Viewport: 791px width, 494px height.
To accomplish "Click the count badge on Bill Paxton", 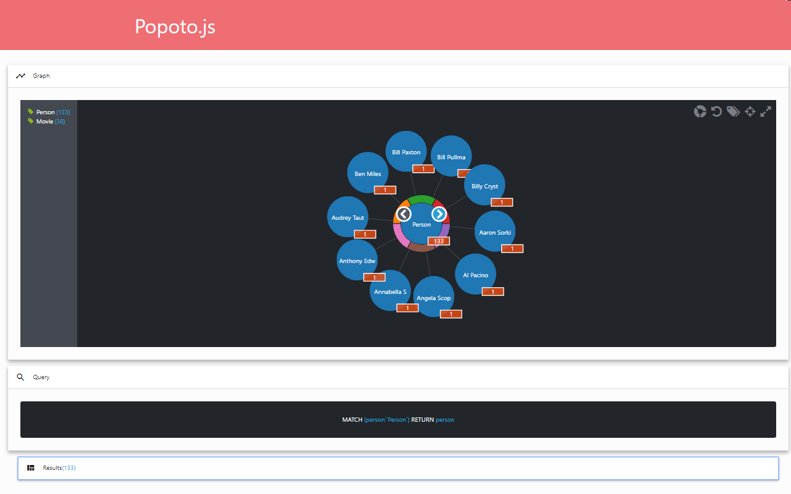I will pyautogui.click(x=423, y=169).
